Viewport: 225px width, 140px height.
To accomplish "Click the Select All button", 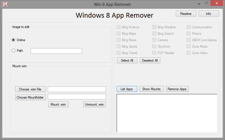I will click(127, 60).
